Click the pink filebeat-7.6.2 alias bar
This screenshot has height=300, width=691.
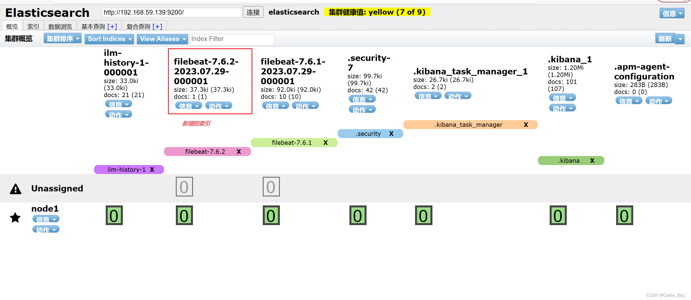pyautogui.click(x=207, y=152)
